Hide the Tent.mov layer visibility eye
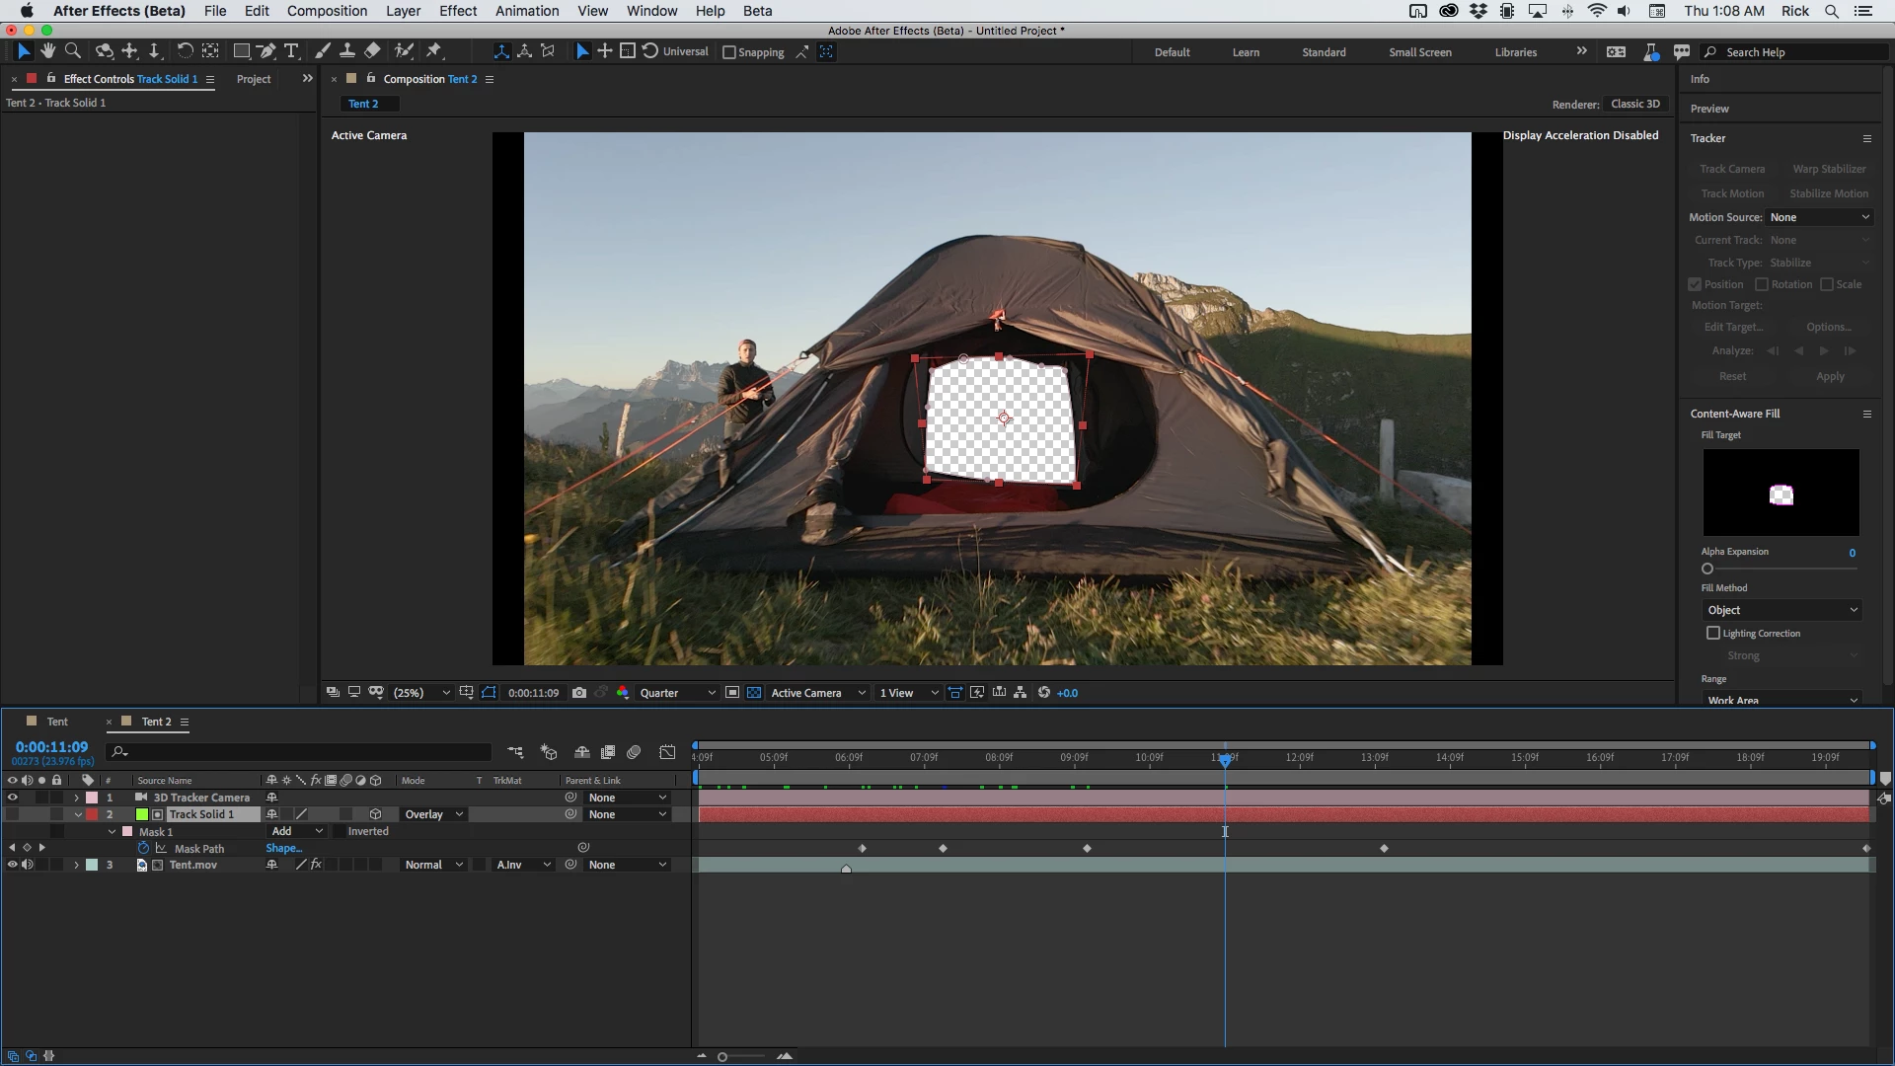The height and width of the screenshot is (1066, 1895). [x=12, y=865]
